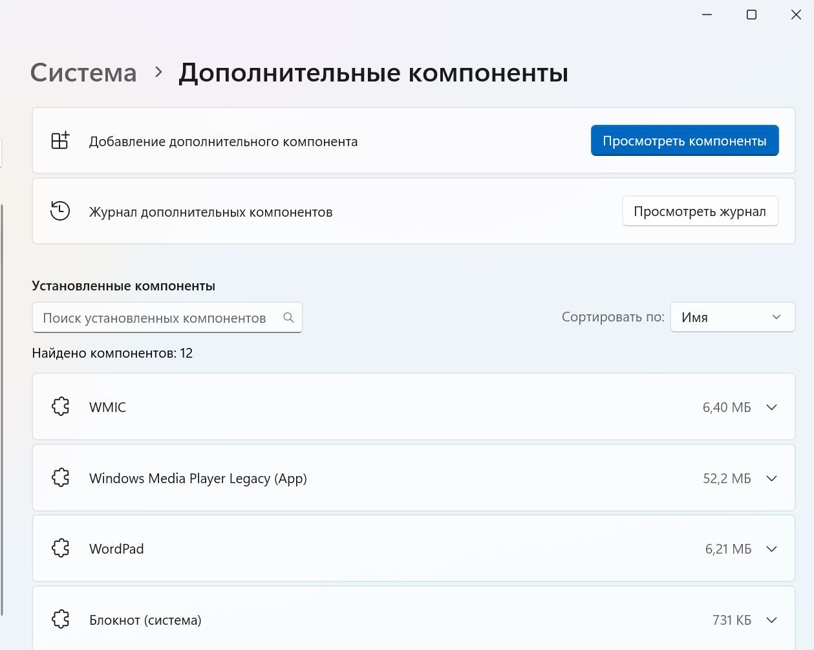The image size is (814, 650).
Task: Click the Блокнот (система) component icon
Action: [x=61, y=620]
